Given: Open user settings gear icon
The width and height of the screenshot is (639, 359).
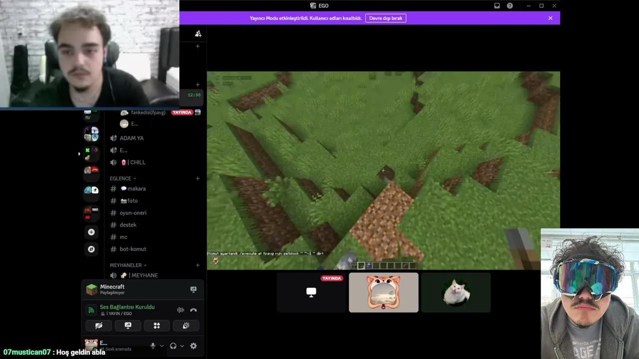Looking at the screenshot, I should (x=193, y=346).
